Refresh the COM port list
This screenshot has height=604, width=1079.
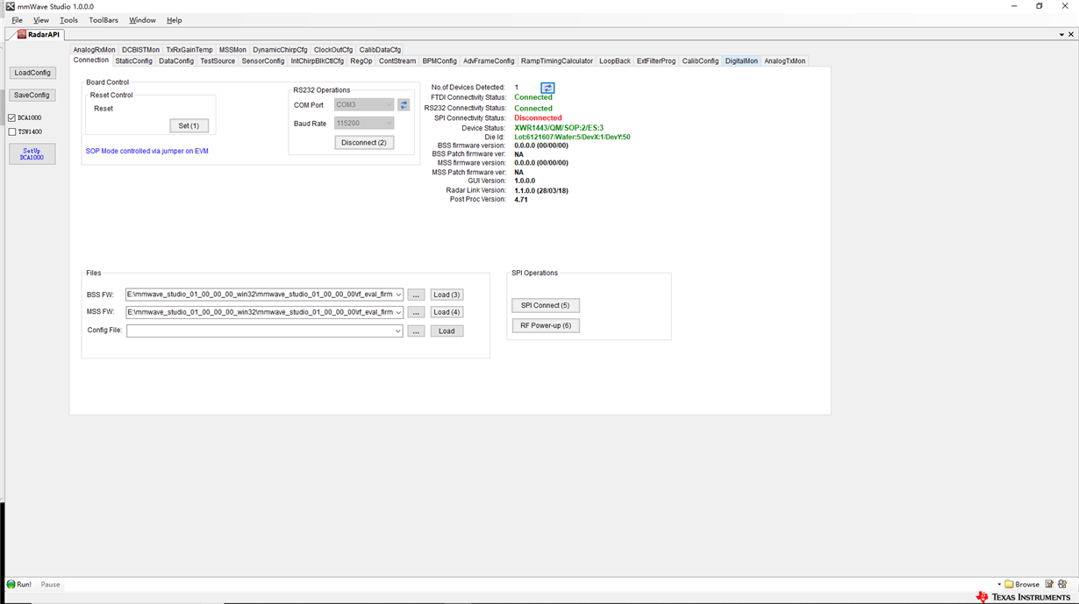[x=404, y=105]
